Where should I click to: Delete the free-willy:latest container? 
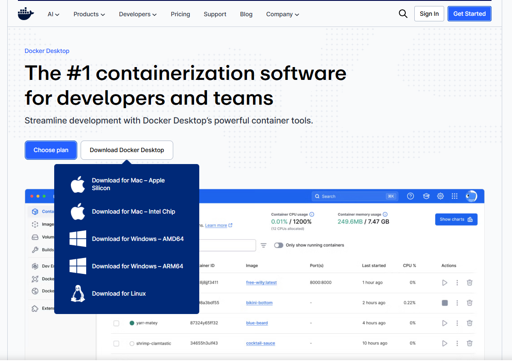(469, 282)
